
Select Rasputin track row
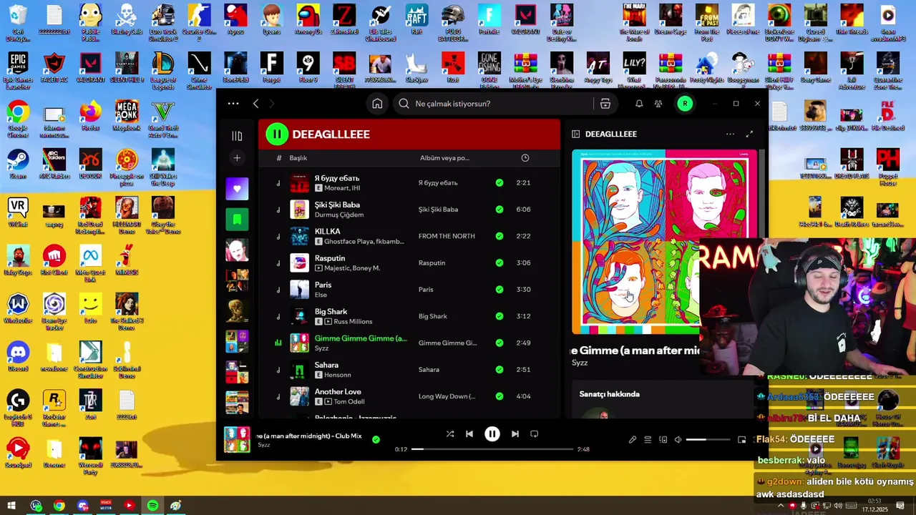pos(409,263)
